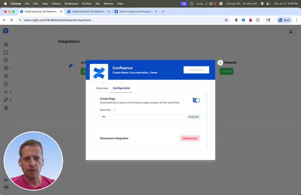Open notifications bell icon
The height and width of the screenshot is (195, 301).
291,32
